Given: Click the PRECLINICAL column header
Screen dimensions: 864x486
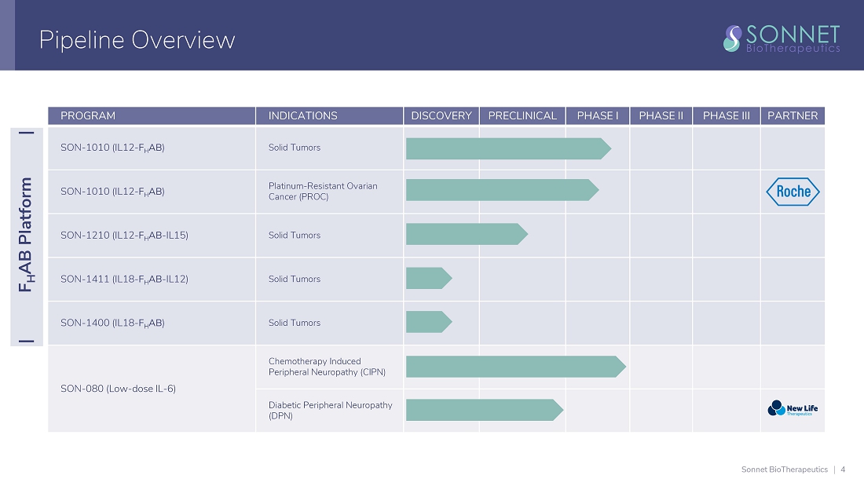Looking at the screenshot, I should point(522,116).
